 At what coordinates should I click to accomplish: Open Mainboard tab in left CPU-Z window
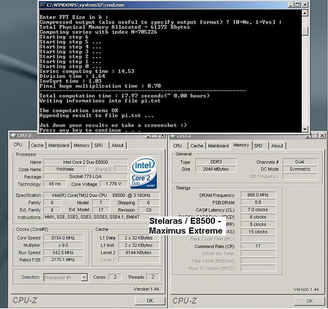click(x=59, y=145)
